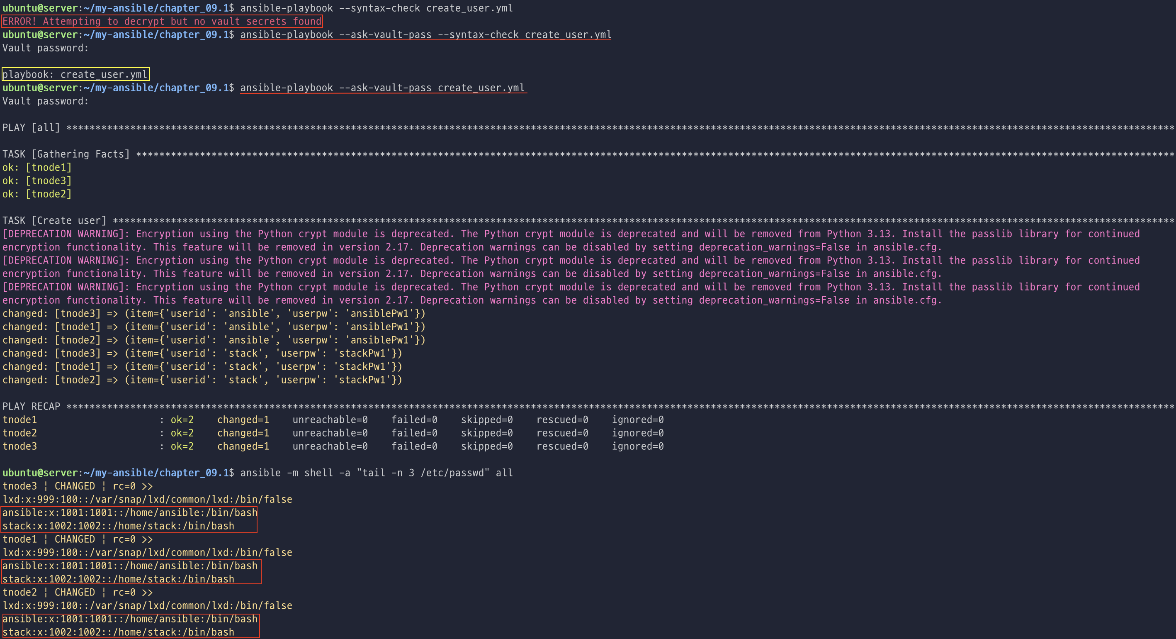
Task: Click the changed tnode2 stack user item line
Action: [x=202, y=380]
